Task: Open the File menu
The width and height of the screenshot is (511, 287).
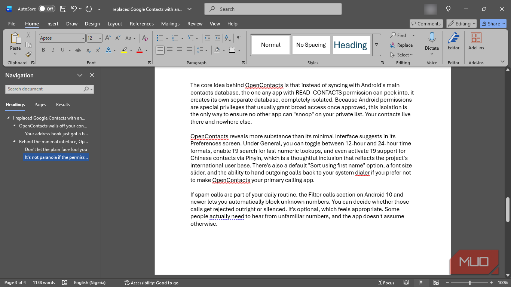Action: tap(12, 24)
